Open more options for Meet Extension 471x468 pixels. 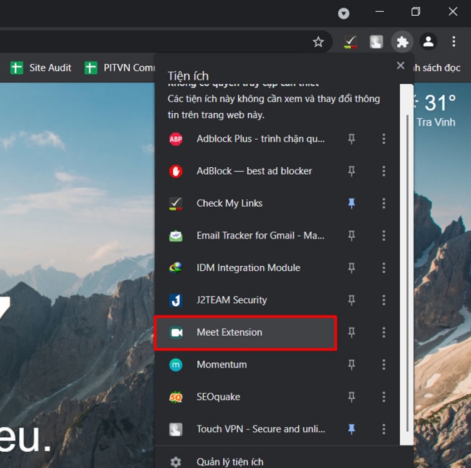click(384, 333)
